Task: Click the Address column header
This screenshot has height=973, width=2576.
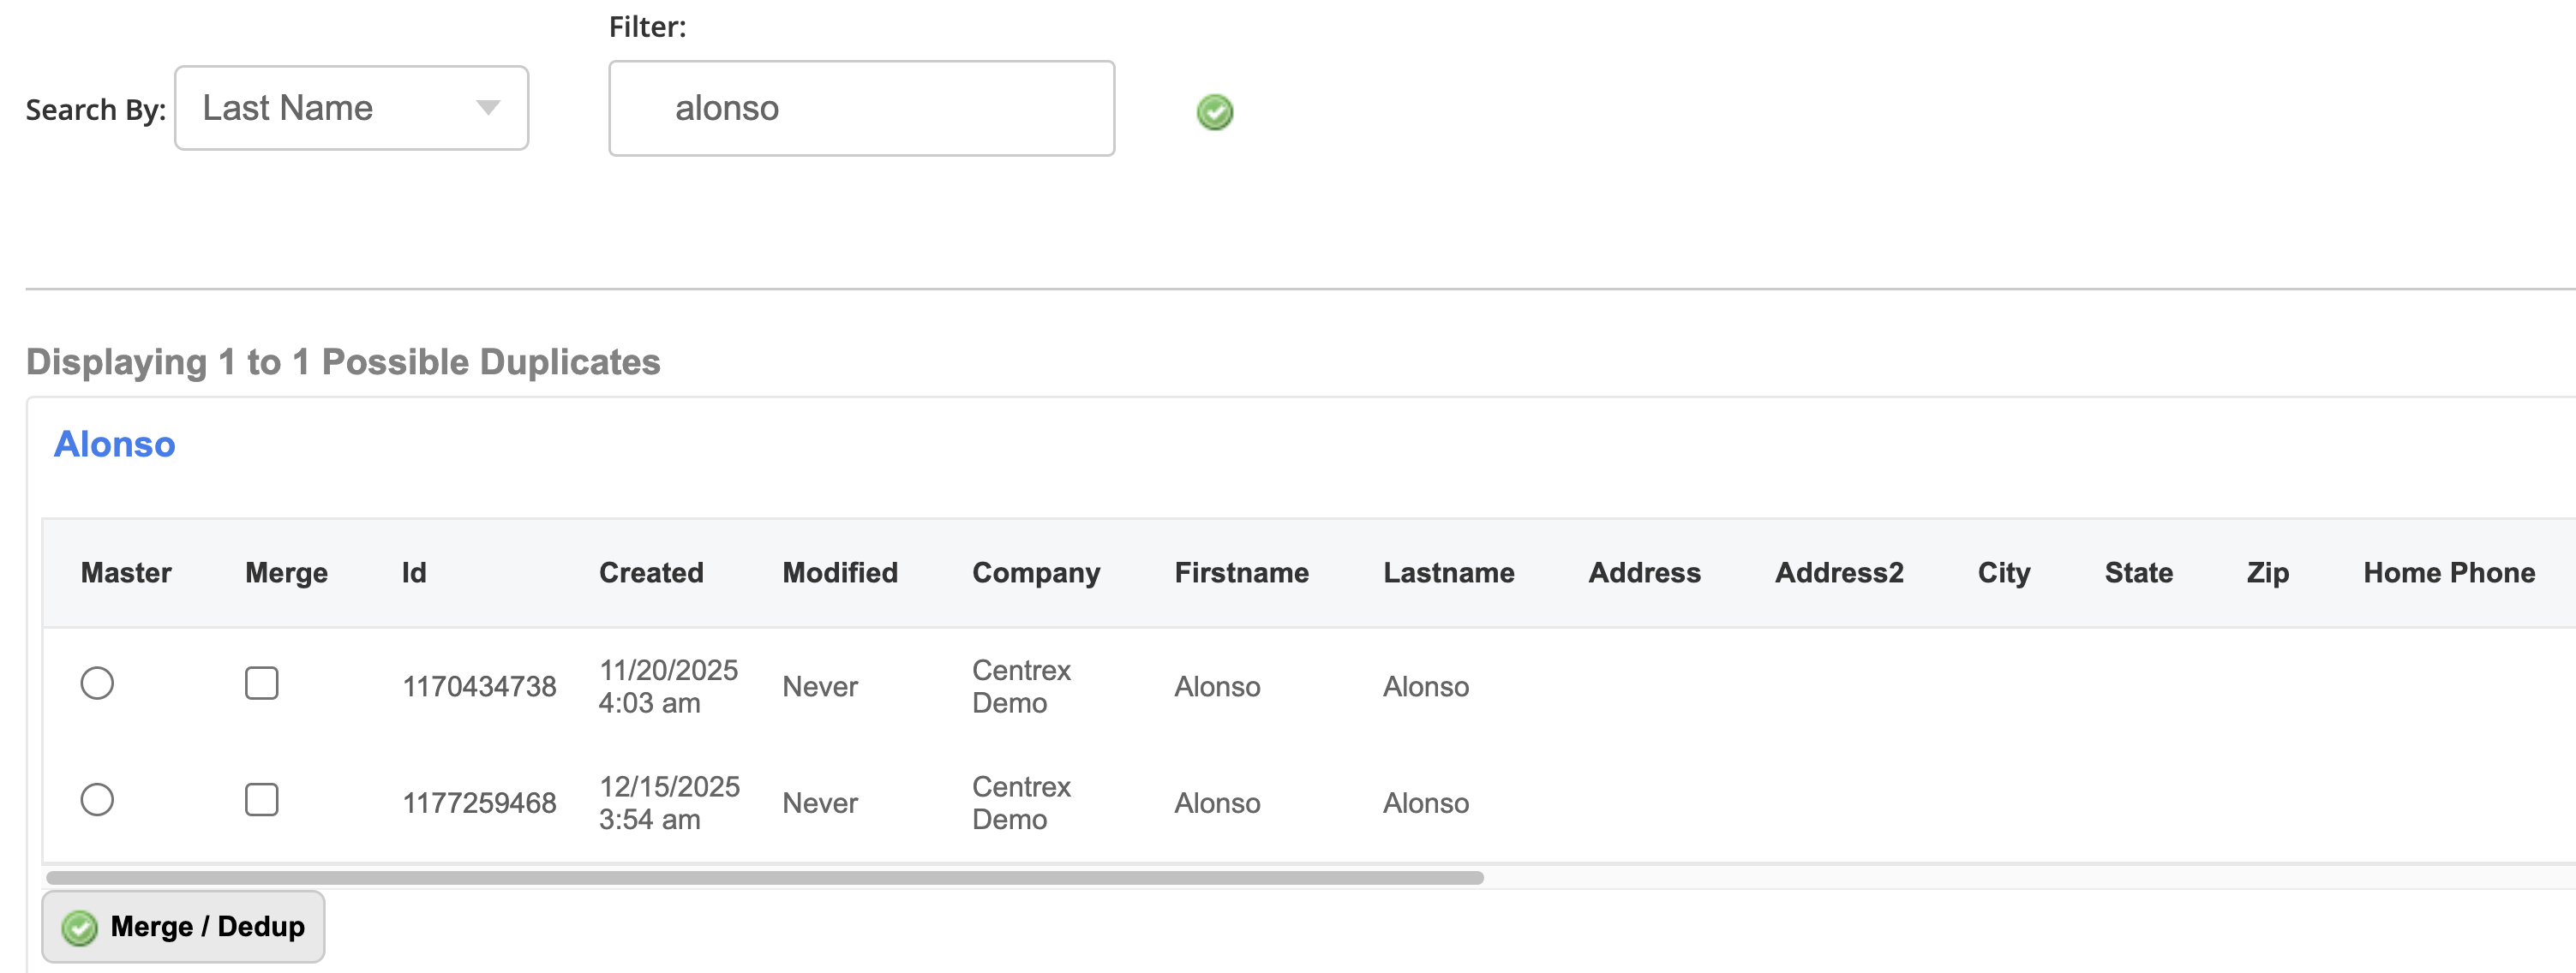Action: tap(1644, 573)
